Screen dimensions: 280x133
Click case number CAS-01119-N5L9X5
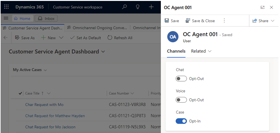click(x=127, y=127)
